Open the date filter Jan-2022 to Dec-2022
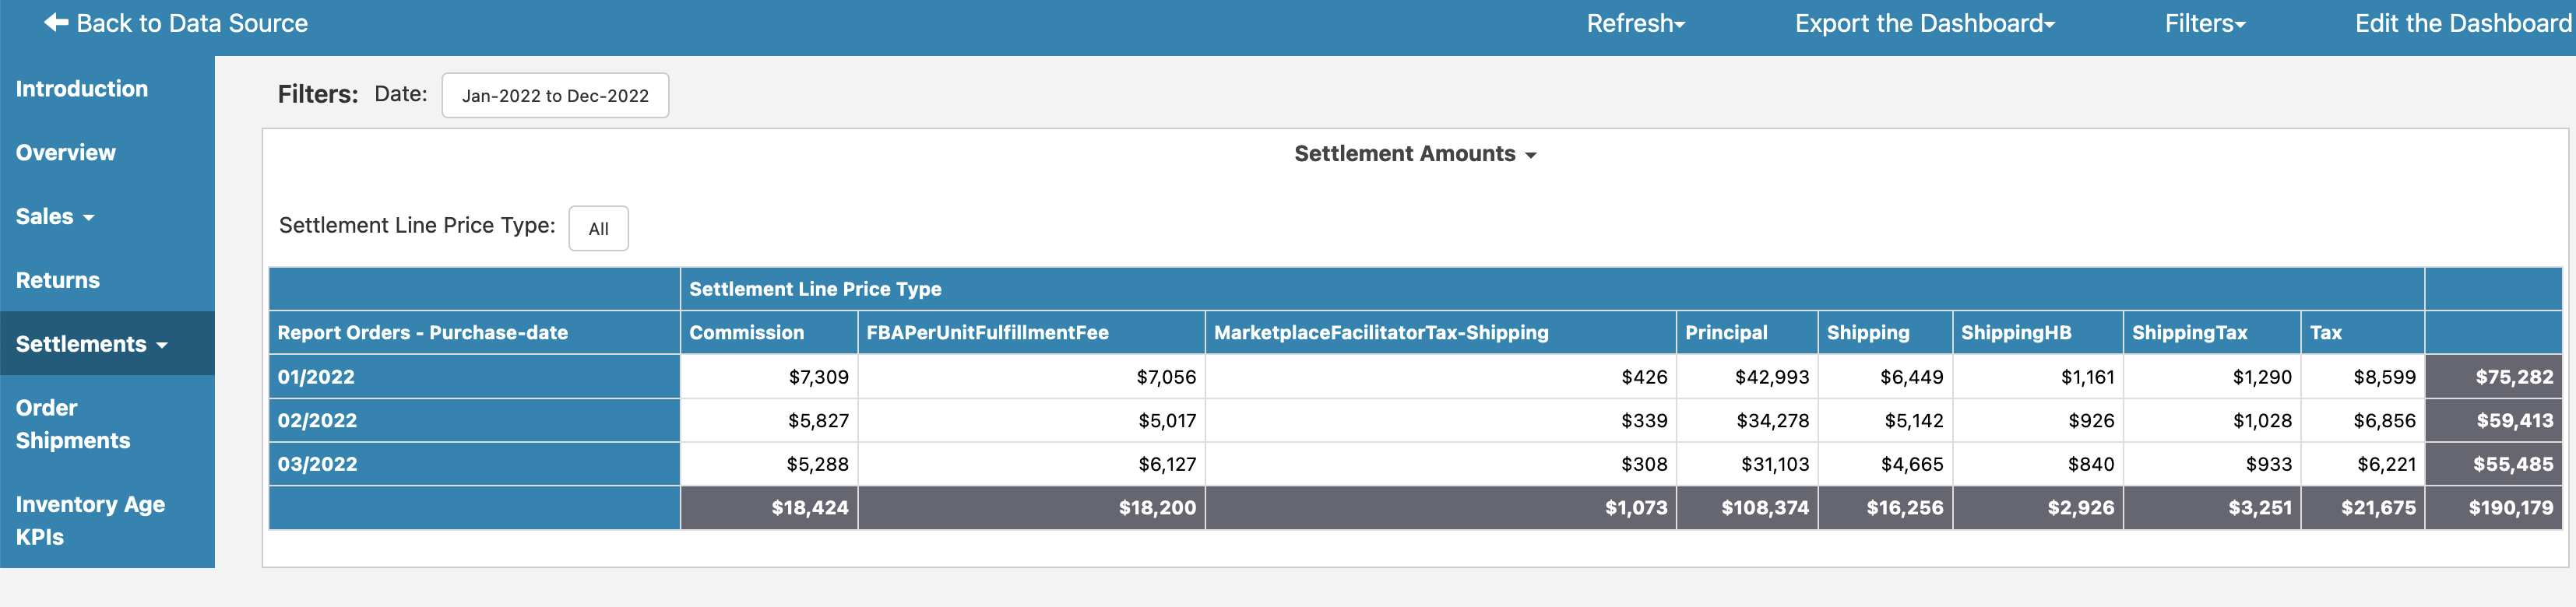Screen dimensions: 2576x607 555,95
